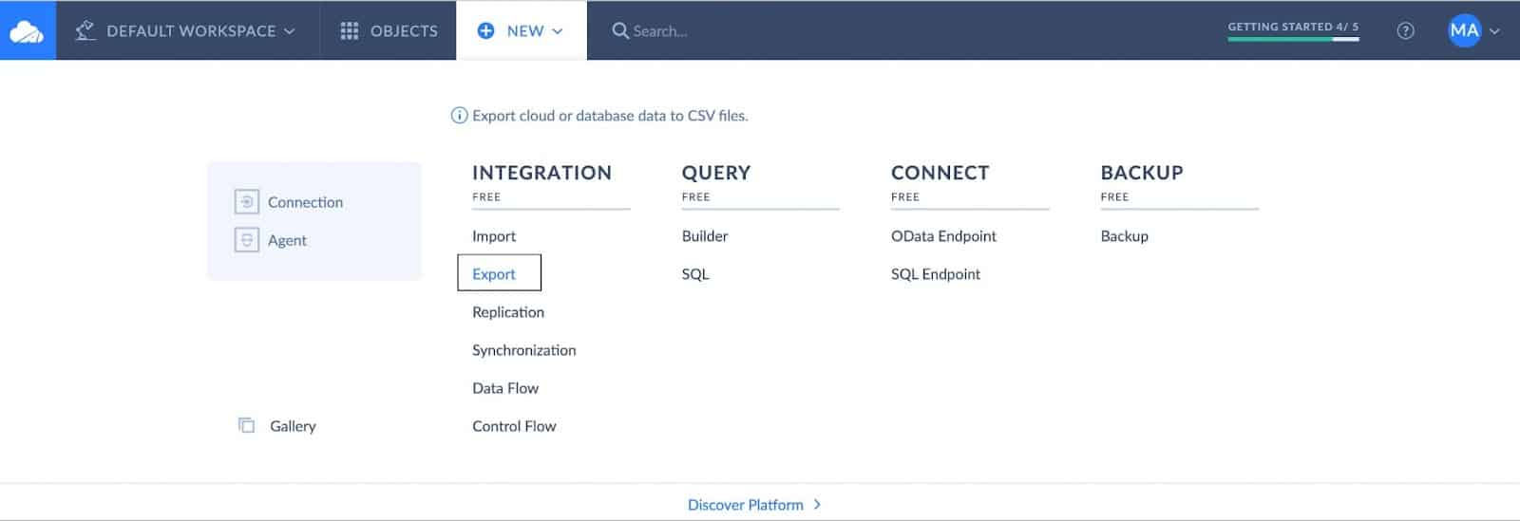Click the QUERY heading text
The height and width of the screenshot is (521, 1520).
tap(716, 173)
